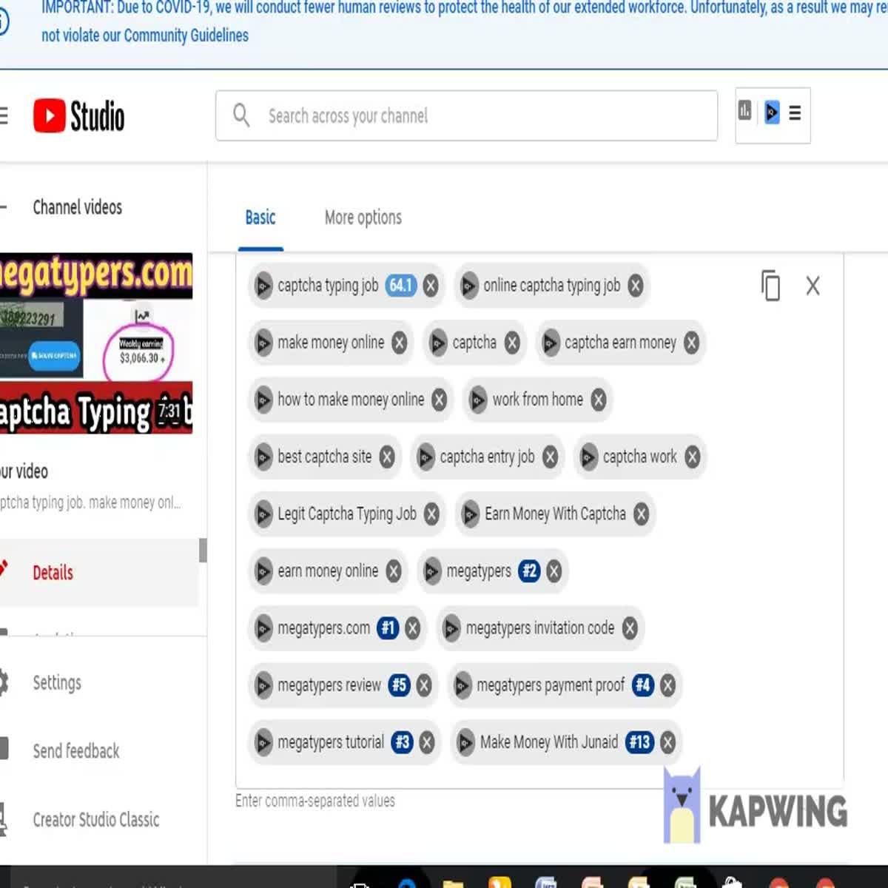Remove the "captcha" tag
Viewport: 888px width, 888px height.
tap(511, 343)
